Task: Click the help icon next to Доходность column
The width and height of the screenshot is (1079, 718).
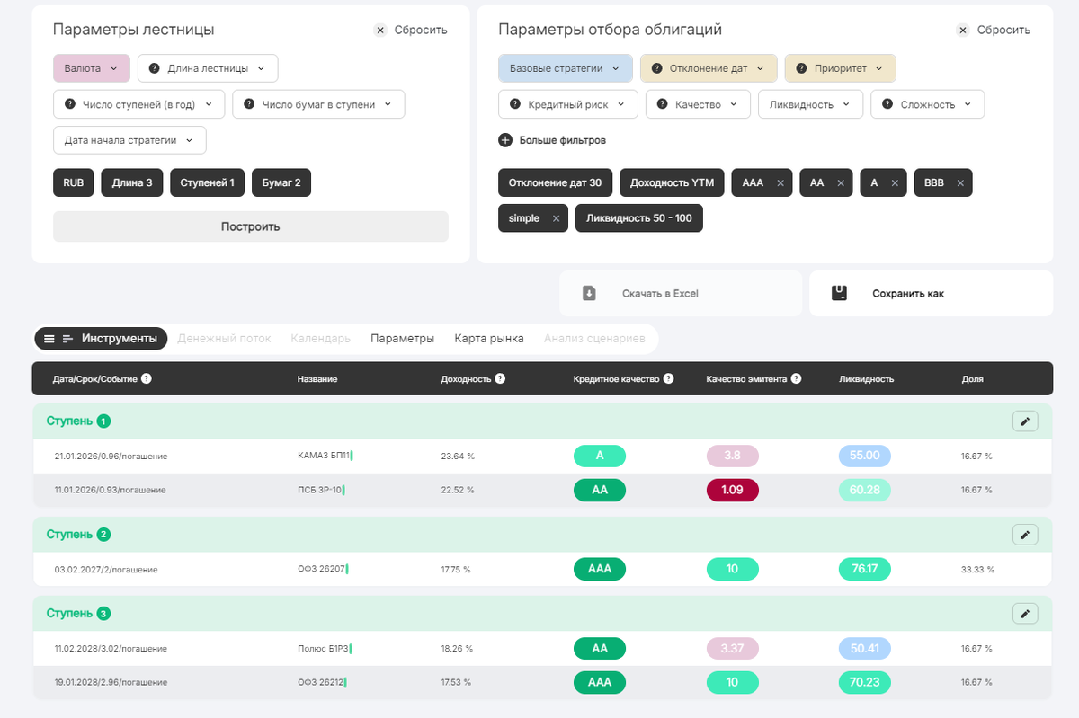Action: coord(500,378)
